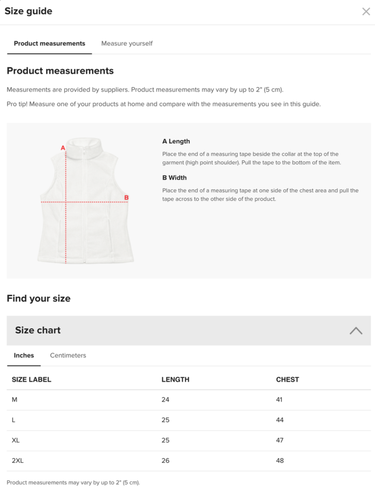The image size is (375, 500).
Task: Select the XL size row
Action: (189, 441)
